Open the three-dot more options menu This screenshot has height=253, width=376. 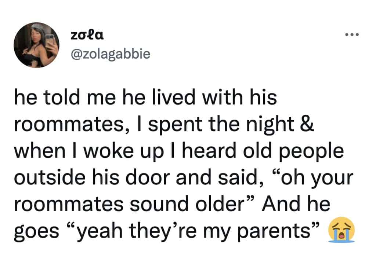pyautogui.click(x=351, y=35)
